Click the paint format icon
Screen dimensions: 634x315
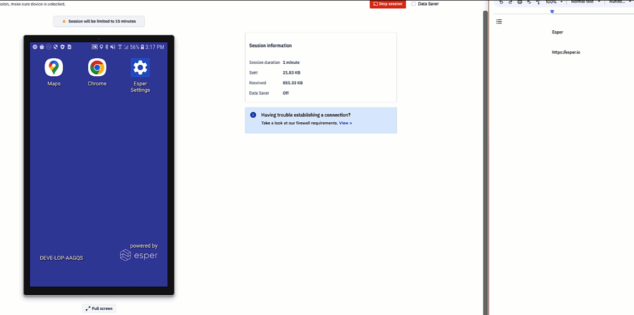[538, 2]
